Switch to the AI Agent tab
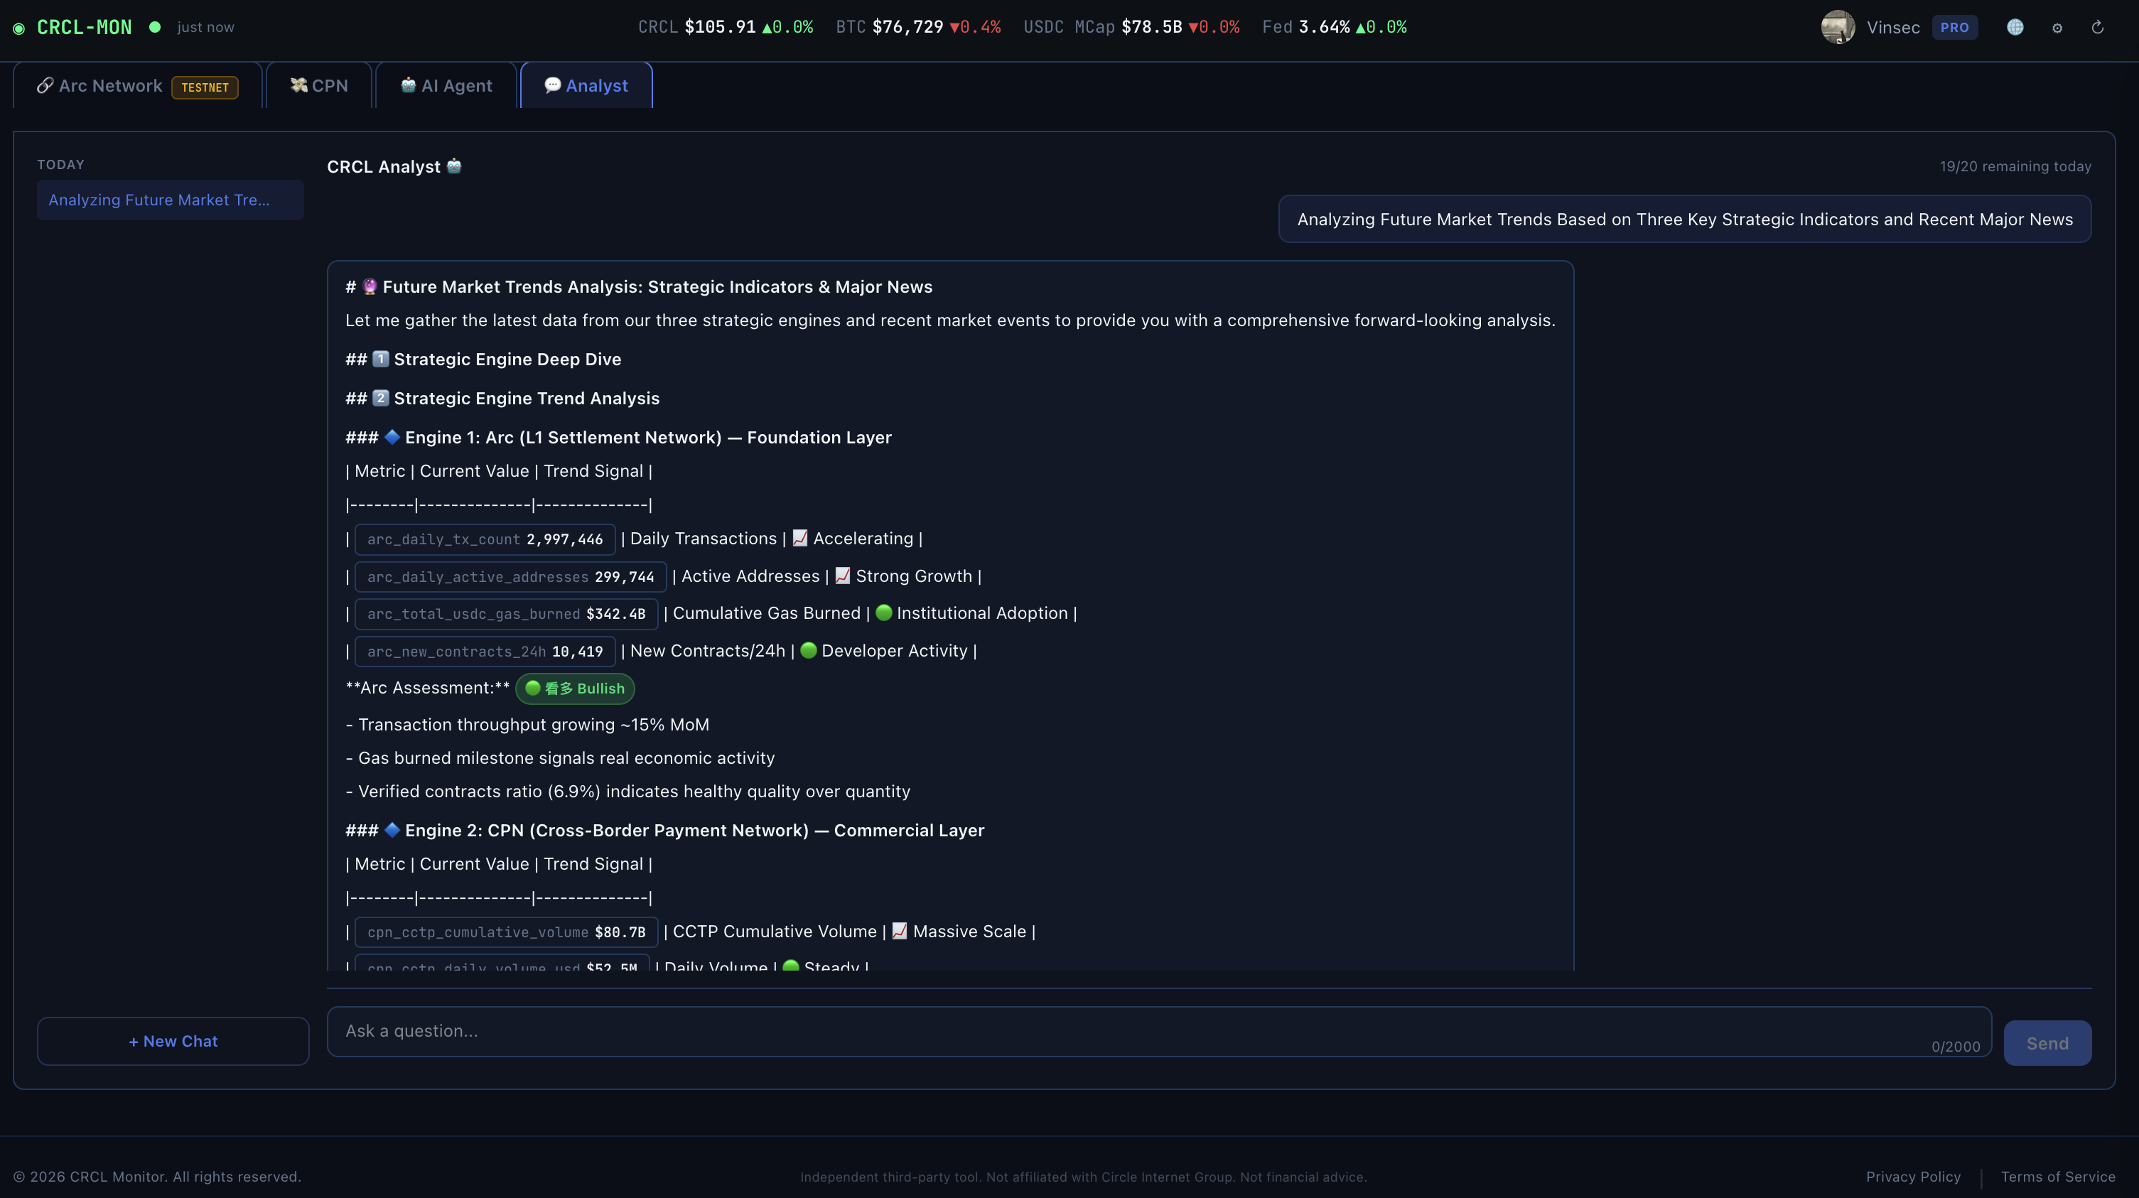Viewport: 2139px width, 1198px height. pos(446,87)
